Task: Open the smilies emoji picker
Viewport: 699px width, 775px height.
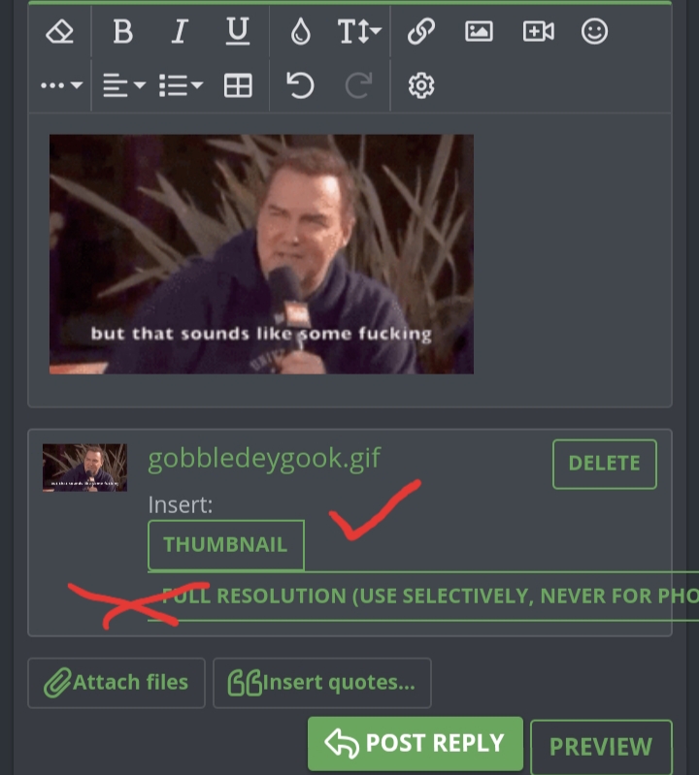Action: [x=594, y=32]
